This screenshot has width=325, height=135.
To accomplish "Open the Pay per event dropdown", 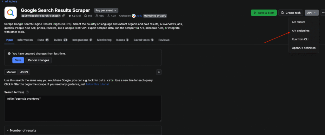I will tap(106, 10).
